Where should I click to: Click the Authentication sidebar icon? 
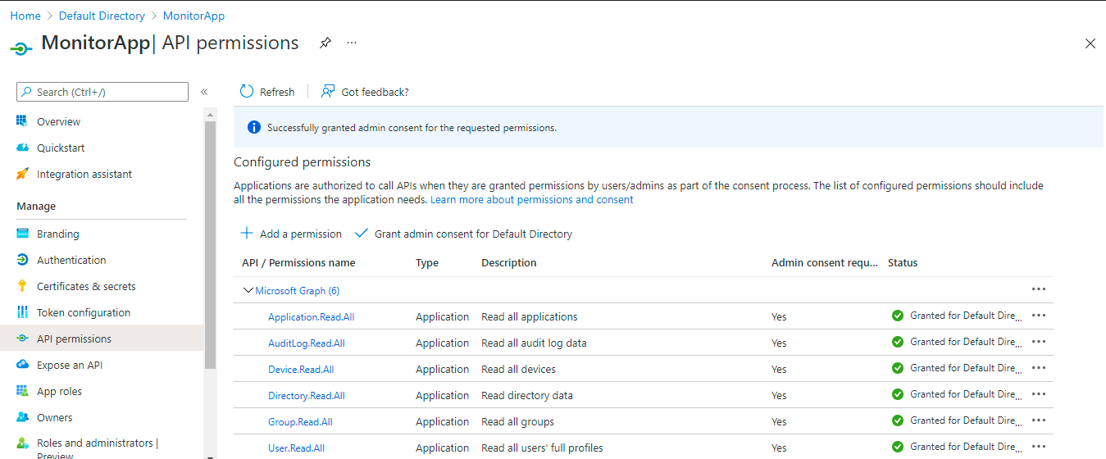click(22, 260)
